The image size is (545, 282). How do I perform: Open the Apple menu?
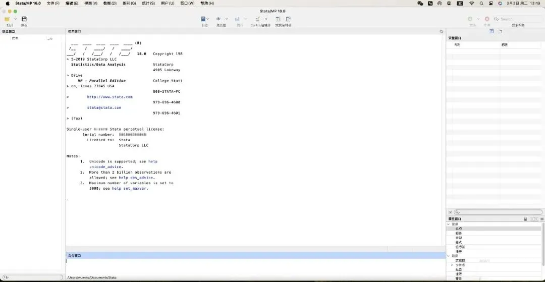point(7,3)
